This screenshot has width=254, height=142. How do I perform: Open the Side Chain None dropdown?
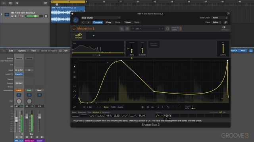tap(219, 18)
